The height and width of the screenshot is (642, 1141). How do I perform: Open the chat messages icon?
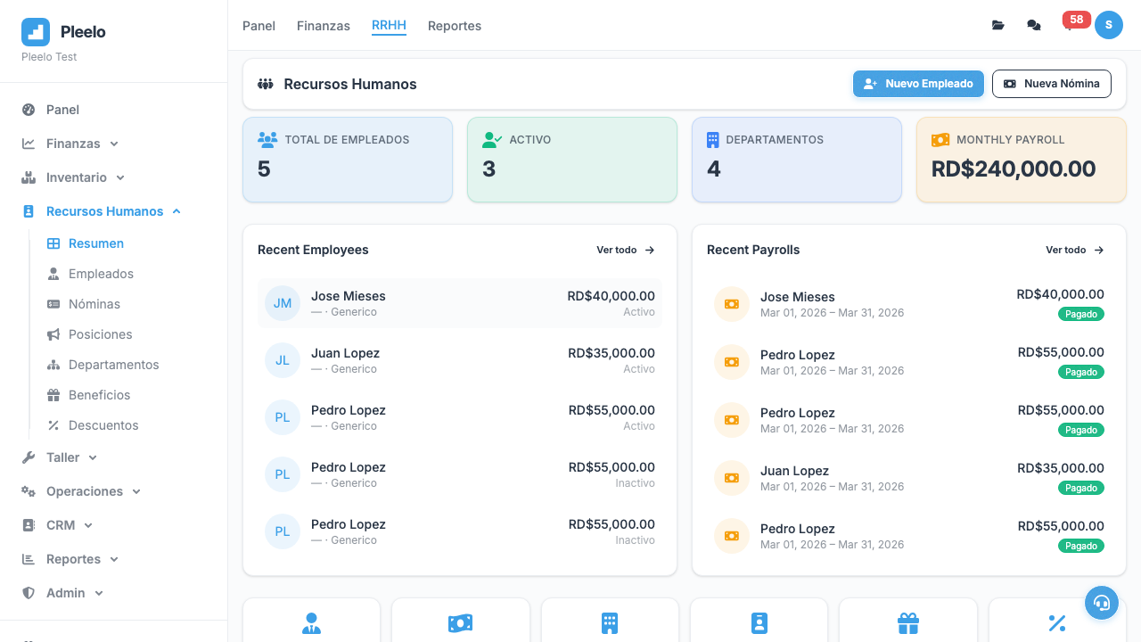tap(1033, 25)
